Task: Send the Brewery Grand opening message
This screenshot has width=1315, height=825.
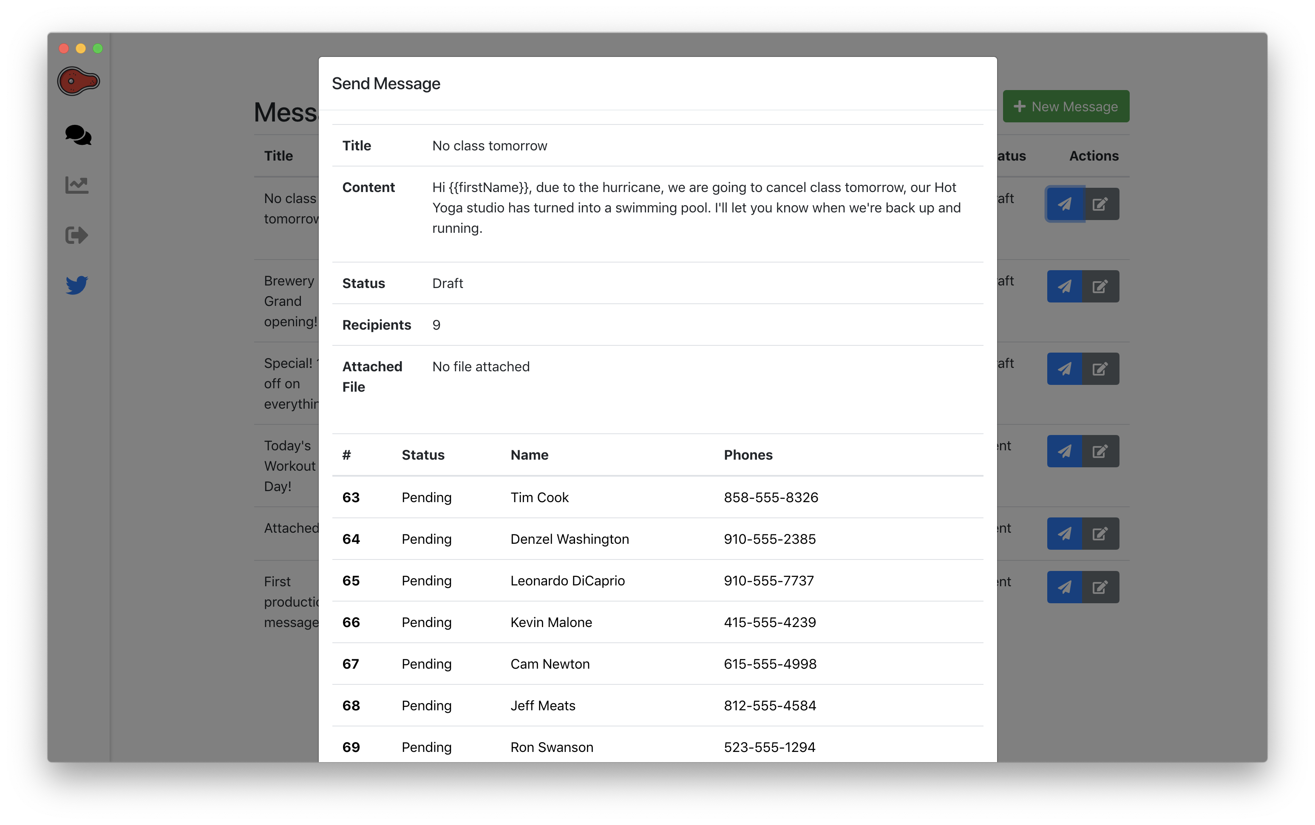Action: [x=1064, y=286]
